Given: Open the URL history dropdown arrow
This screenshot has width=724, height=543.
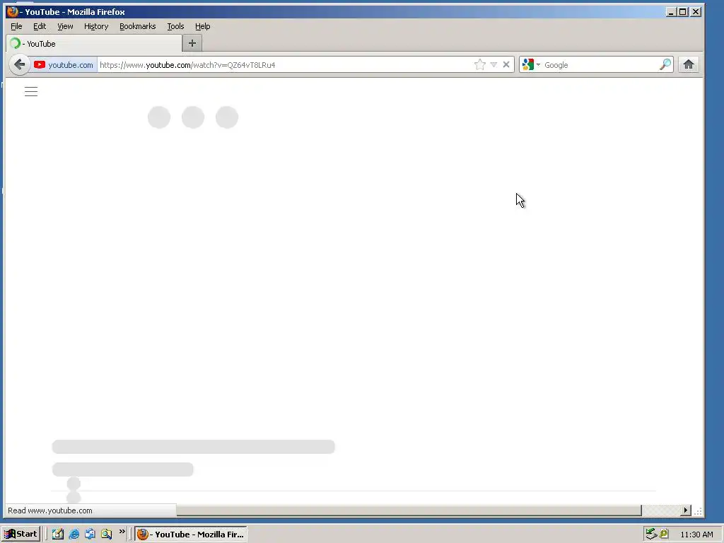Looking at the screenshot, I should 494,64.
